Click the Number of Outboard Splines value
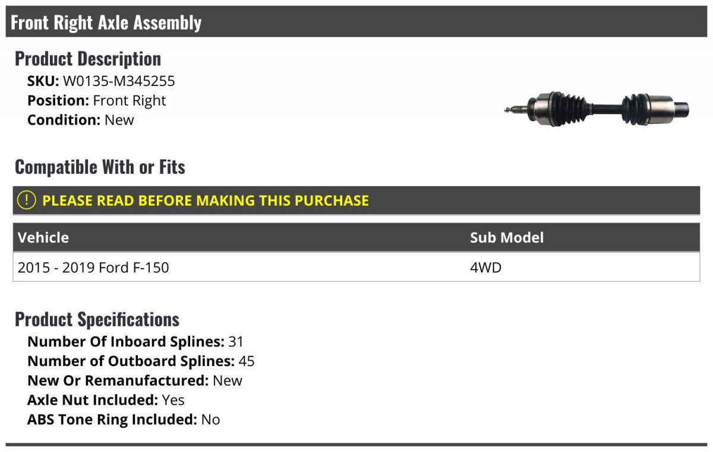Image resolution: width=713 pixels, height=452 pixels. coord(247,361)
